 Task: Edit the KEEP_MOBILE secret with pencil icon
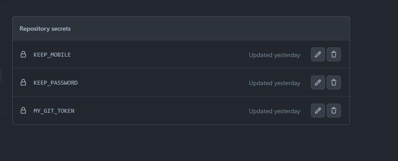[x=318, y=54]
